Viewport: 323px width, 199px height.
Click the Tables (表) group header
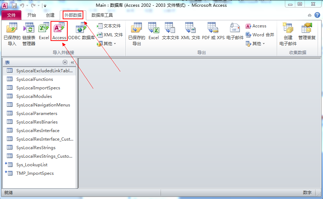point(40,62)
